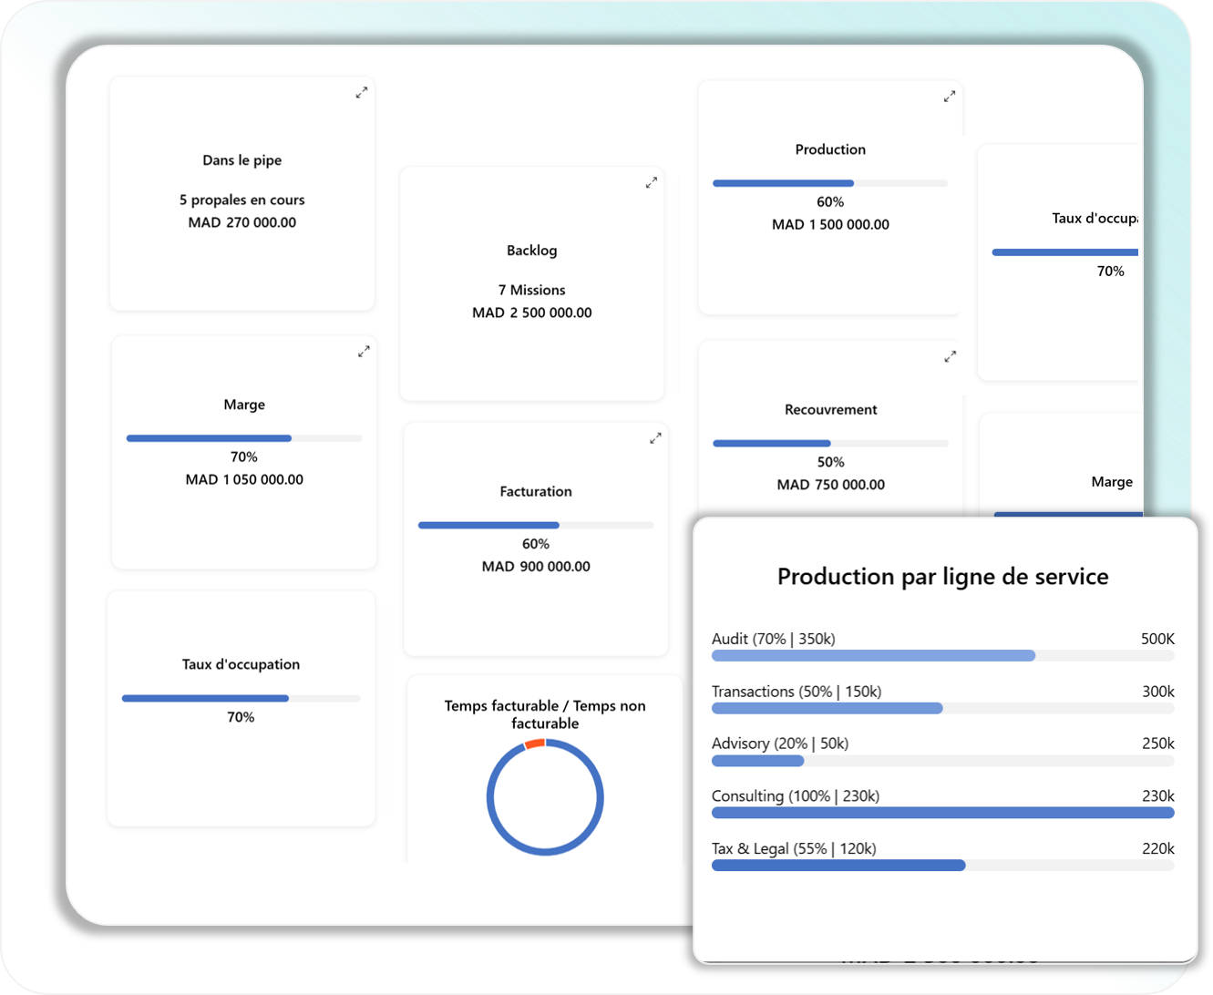The width and height of the screenshot is (1213, 995).
Task: Expand the left Marge card
Action: [364, 351]
